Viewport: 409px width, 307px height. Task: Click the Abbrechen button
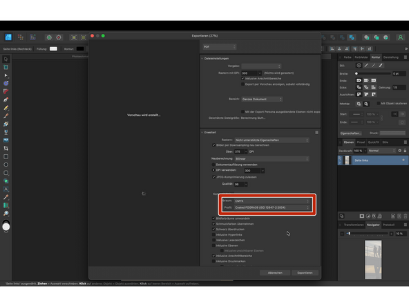pyautogui.click(x=275, y=272)
